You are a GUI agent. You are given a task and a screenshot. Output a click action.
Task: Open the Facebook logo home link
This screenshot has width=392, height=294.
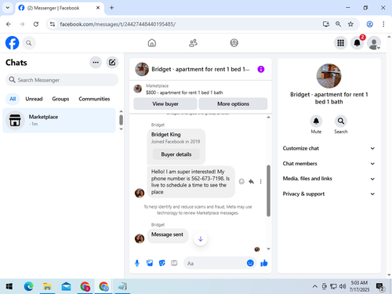coord(12,43)
